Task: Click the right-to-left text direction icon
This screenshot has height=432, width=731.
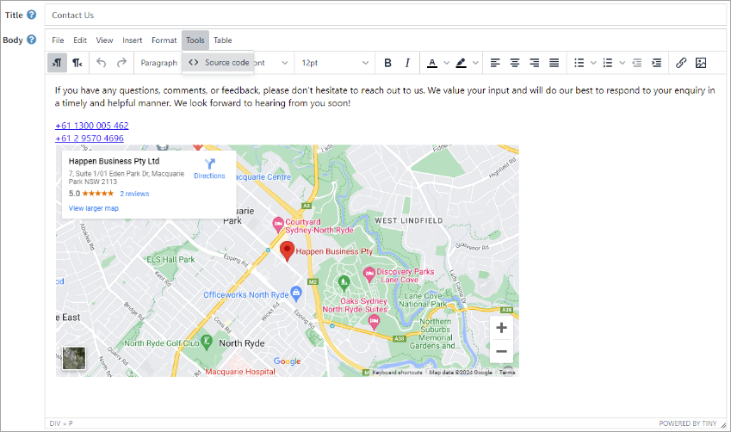Action: click(x=77, y=63)
